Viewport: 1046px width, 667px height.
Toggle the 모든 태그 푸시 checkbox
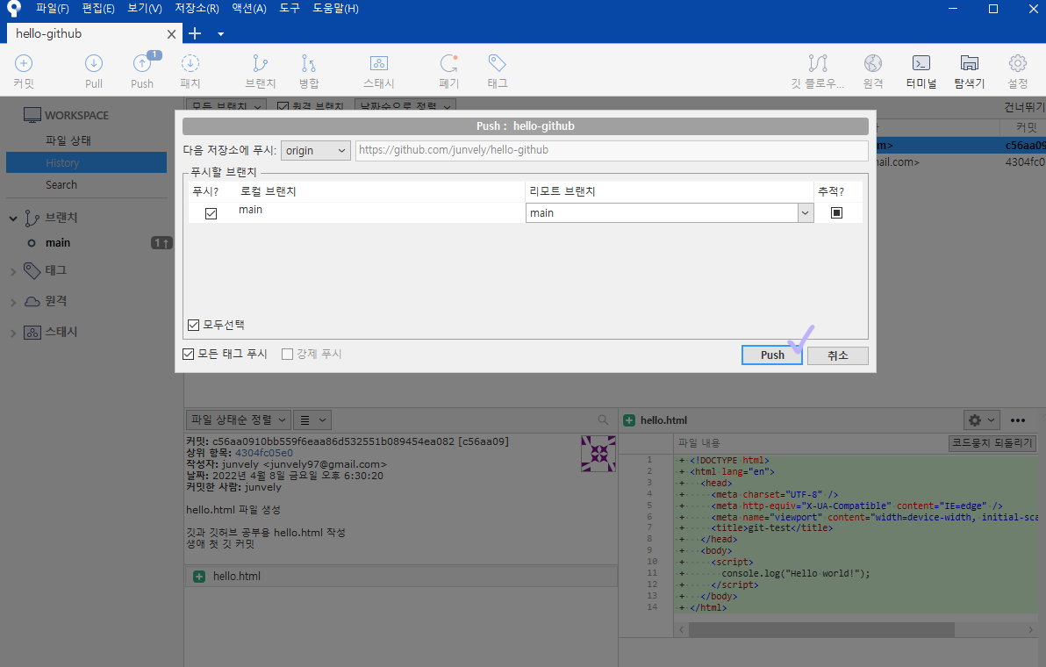(188, 354)
